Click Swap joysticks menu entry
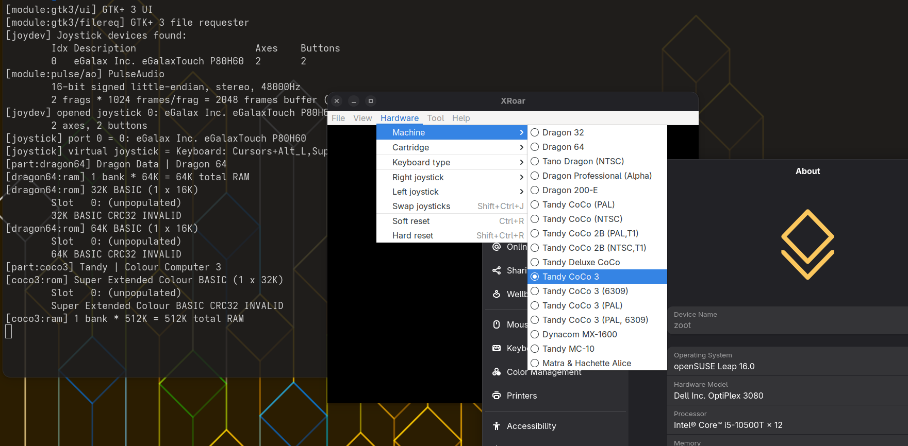This screenshot has height=446, width=908. pyautogui.click(x=452, y=206)
